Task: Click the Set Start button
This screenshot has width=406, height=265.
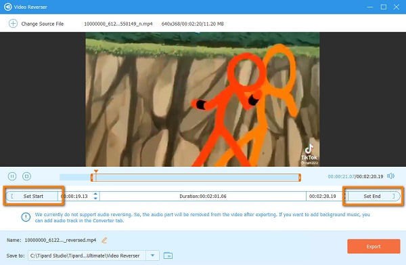Action: [32, 196]
